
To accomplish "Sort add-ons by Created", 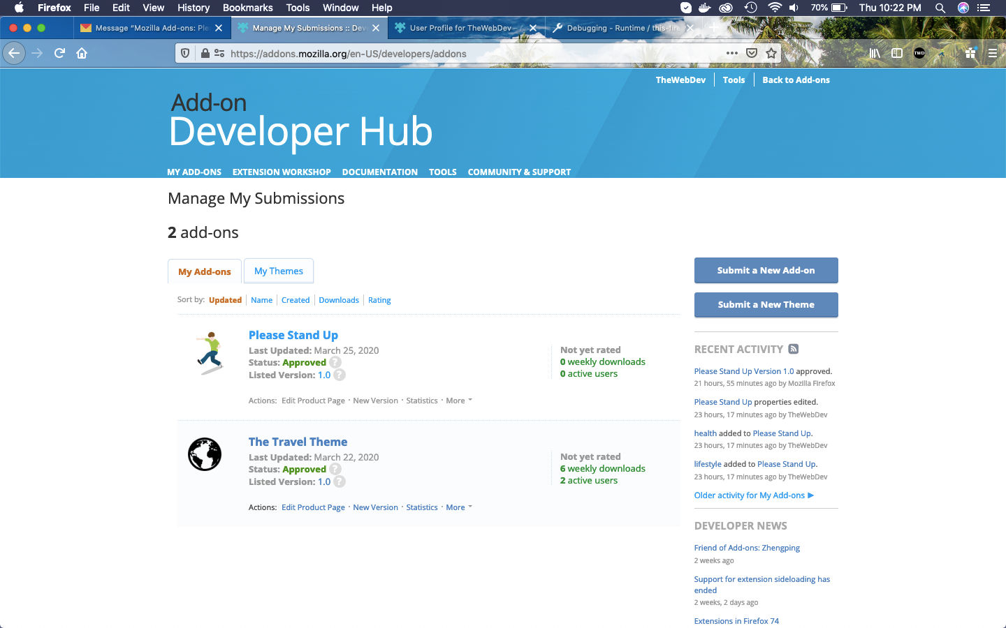I will pyautogui.click(x=296, y=300).
